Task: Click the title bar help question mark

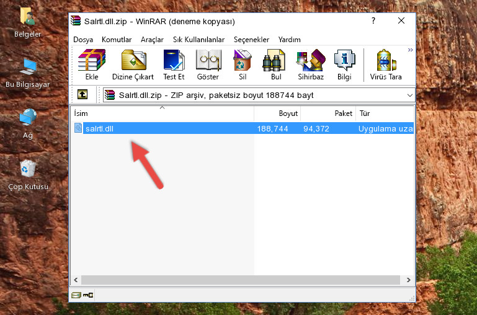Action: (x=373, y=20)
